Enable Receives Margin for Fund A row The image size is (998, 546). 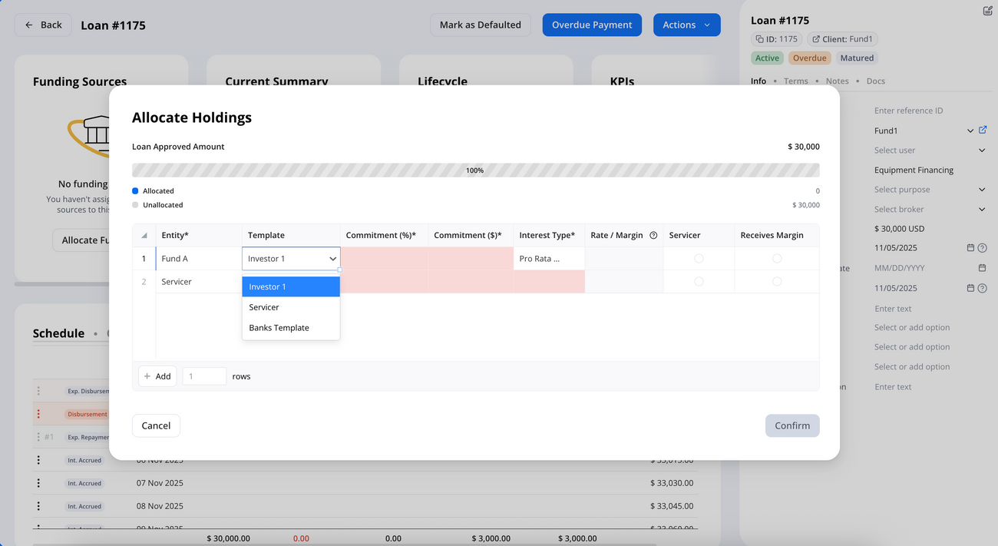click(x=777, y=259)
